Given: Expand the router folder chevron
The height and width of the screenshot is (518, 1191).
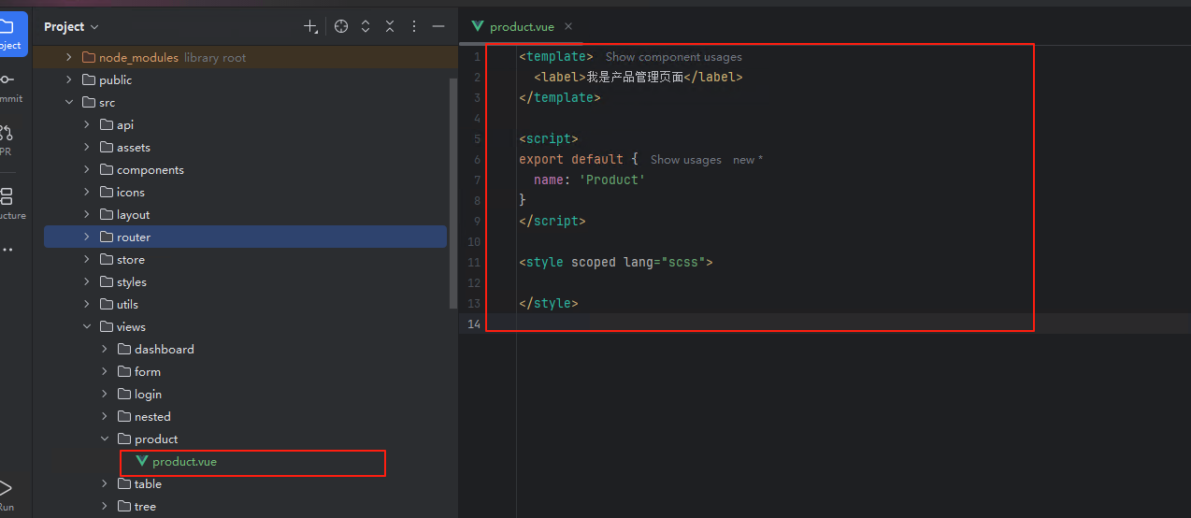Looking at the screenshot, I should (x=87, y=237).
